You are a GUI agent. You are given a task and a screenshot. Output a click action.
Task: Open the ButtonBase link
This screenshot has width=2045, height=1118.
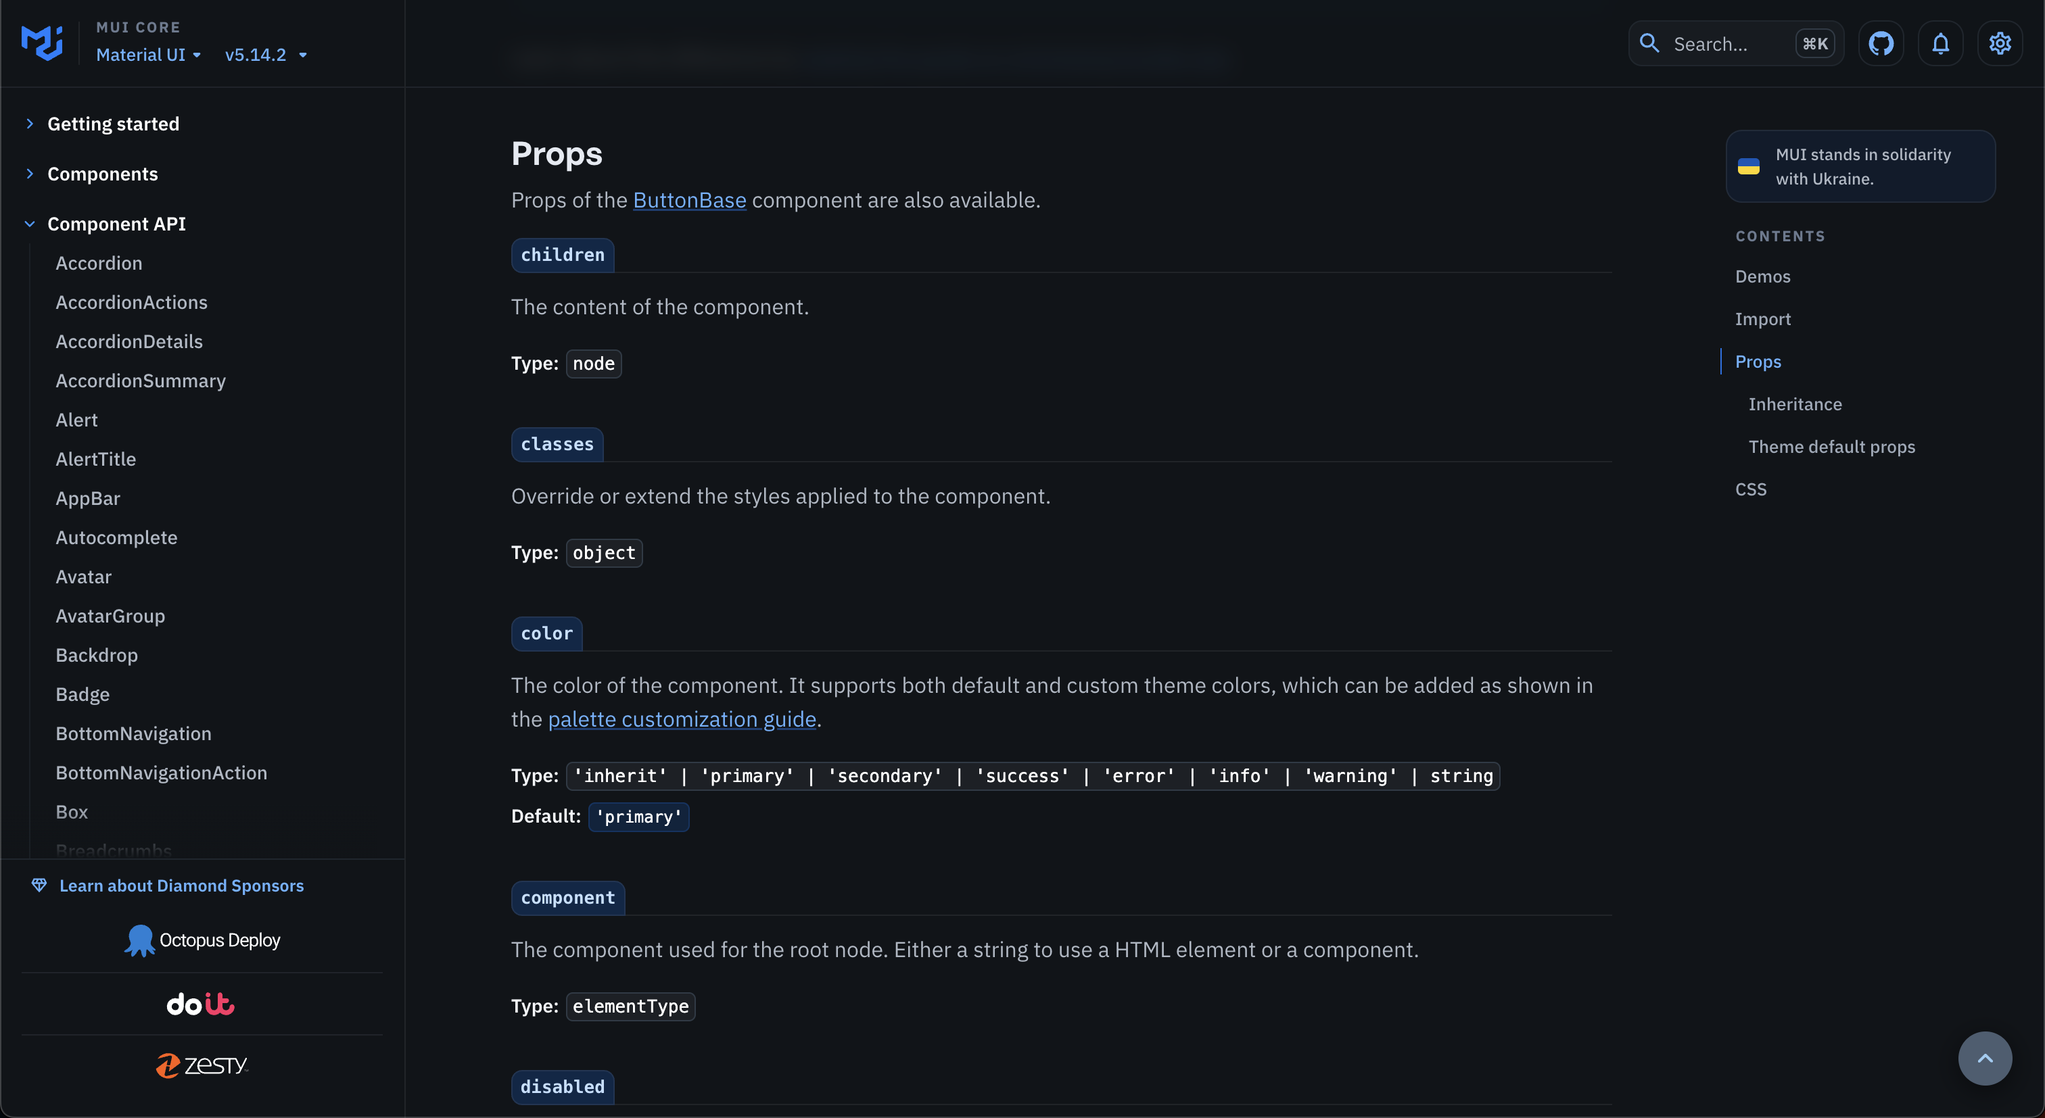point(689,200)
